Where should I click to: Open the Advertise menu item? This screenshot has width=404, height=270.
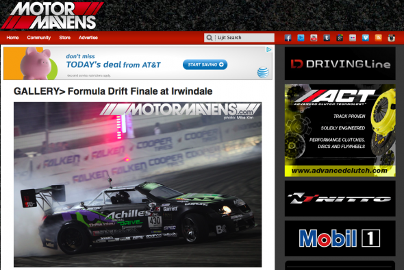click(x=88, y=38)
